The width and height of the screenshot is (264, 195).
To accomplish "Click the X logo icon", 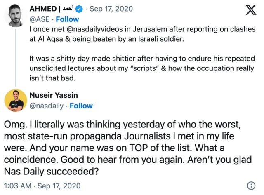I will (251, 10).
